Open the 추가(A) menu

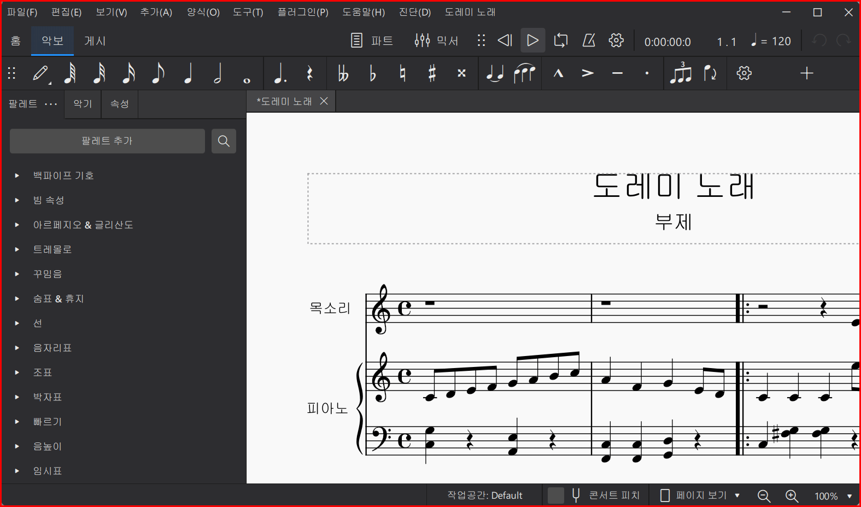(156, 12)
